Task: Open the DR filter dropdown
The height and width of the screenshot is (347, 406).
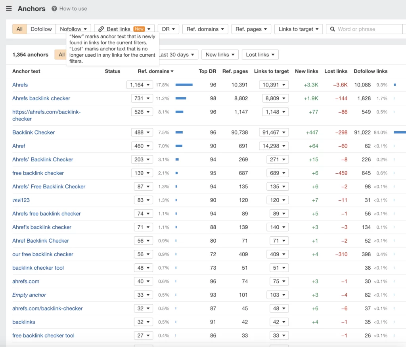Action: (x=168, y=29)
